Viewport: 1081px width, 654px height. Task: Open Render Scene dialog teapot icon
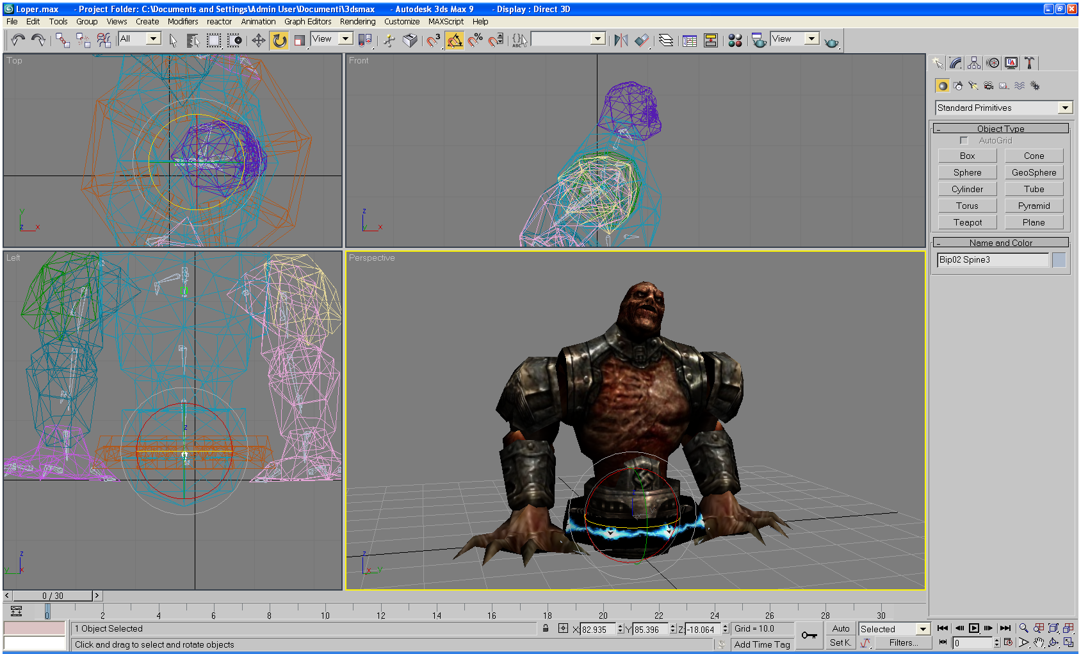coord(759,40)
